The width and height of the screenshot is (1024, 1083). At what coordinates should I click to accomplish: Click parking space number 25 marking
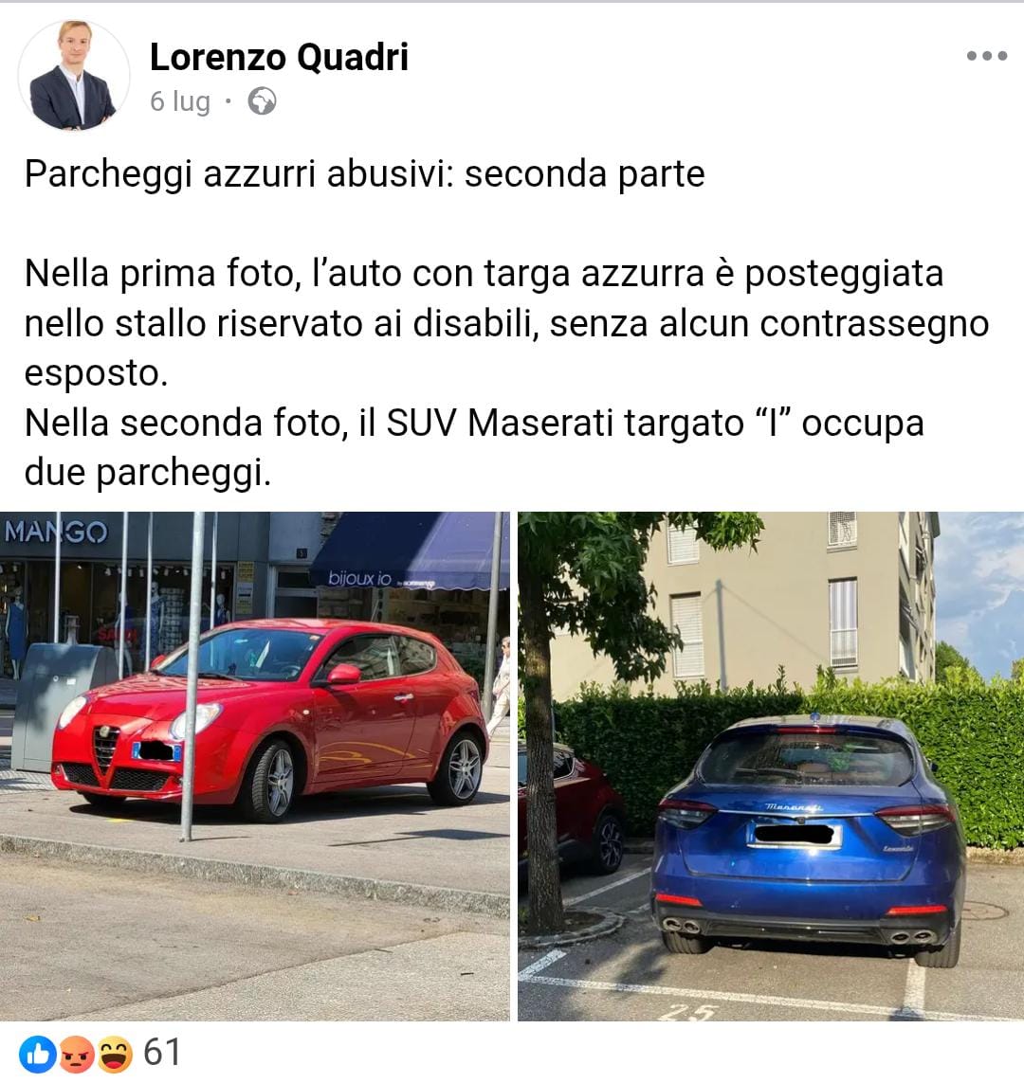coord(689,1012)
